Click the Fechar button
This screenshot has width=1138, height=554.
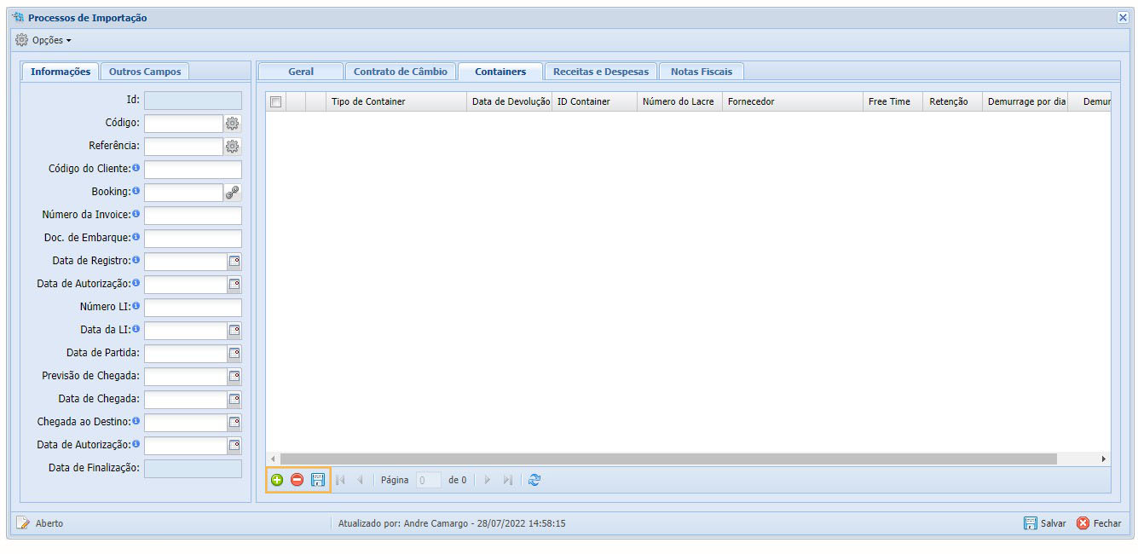(1099, 523)
